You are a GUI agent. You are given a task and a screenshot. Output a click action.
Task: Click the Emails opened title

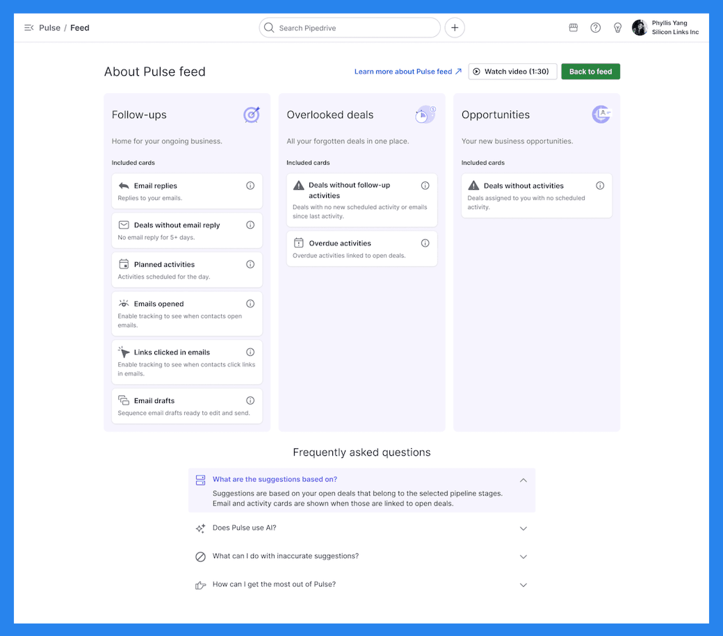tap(159, 303)
